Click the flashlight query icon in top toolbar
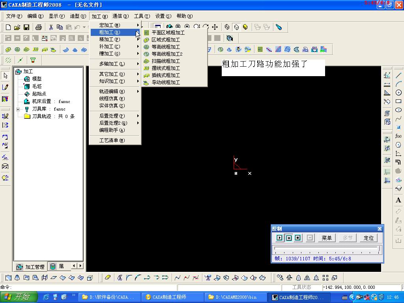Image resolution: width=404 pixels, height=303 pixels. (x=279, y=27)
